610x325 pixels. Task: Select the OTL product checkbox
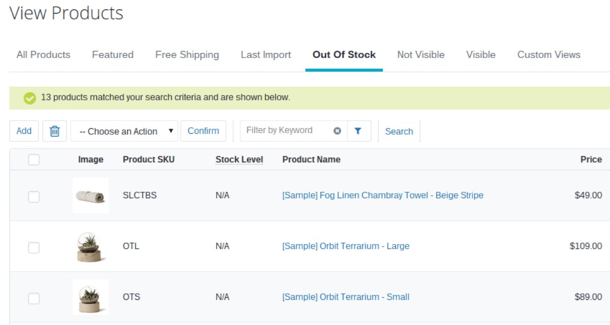tap(34, 247)
